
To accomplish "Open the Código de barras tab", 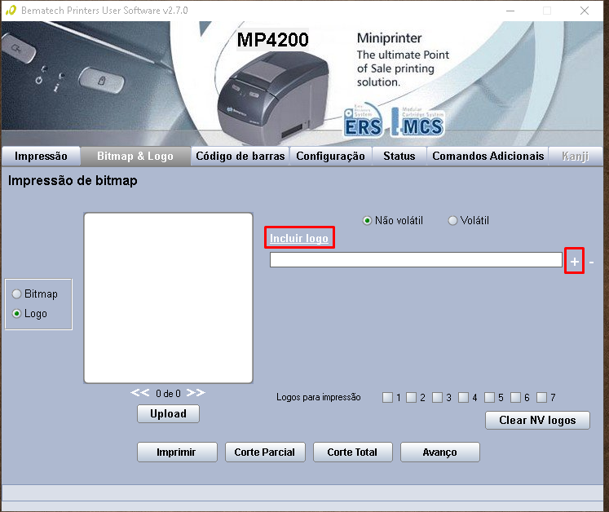I will click(240, 157).
